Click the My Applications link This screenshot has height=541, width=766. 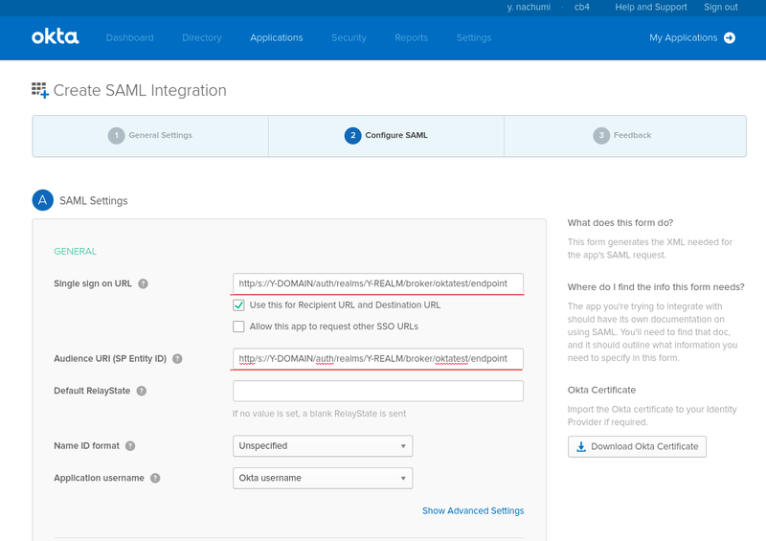[x=684, y=37]
